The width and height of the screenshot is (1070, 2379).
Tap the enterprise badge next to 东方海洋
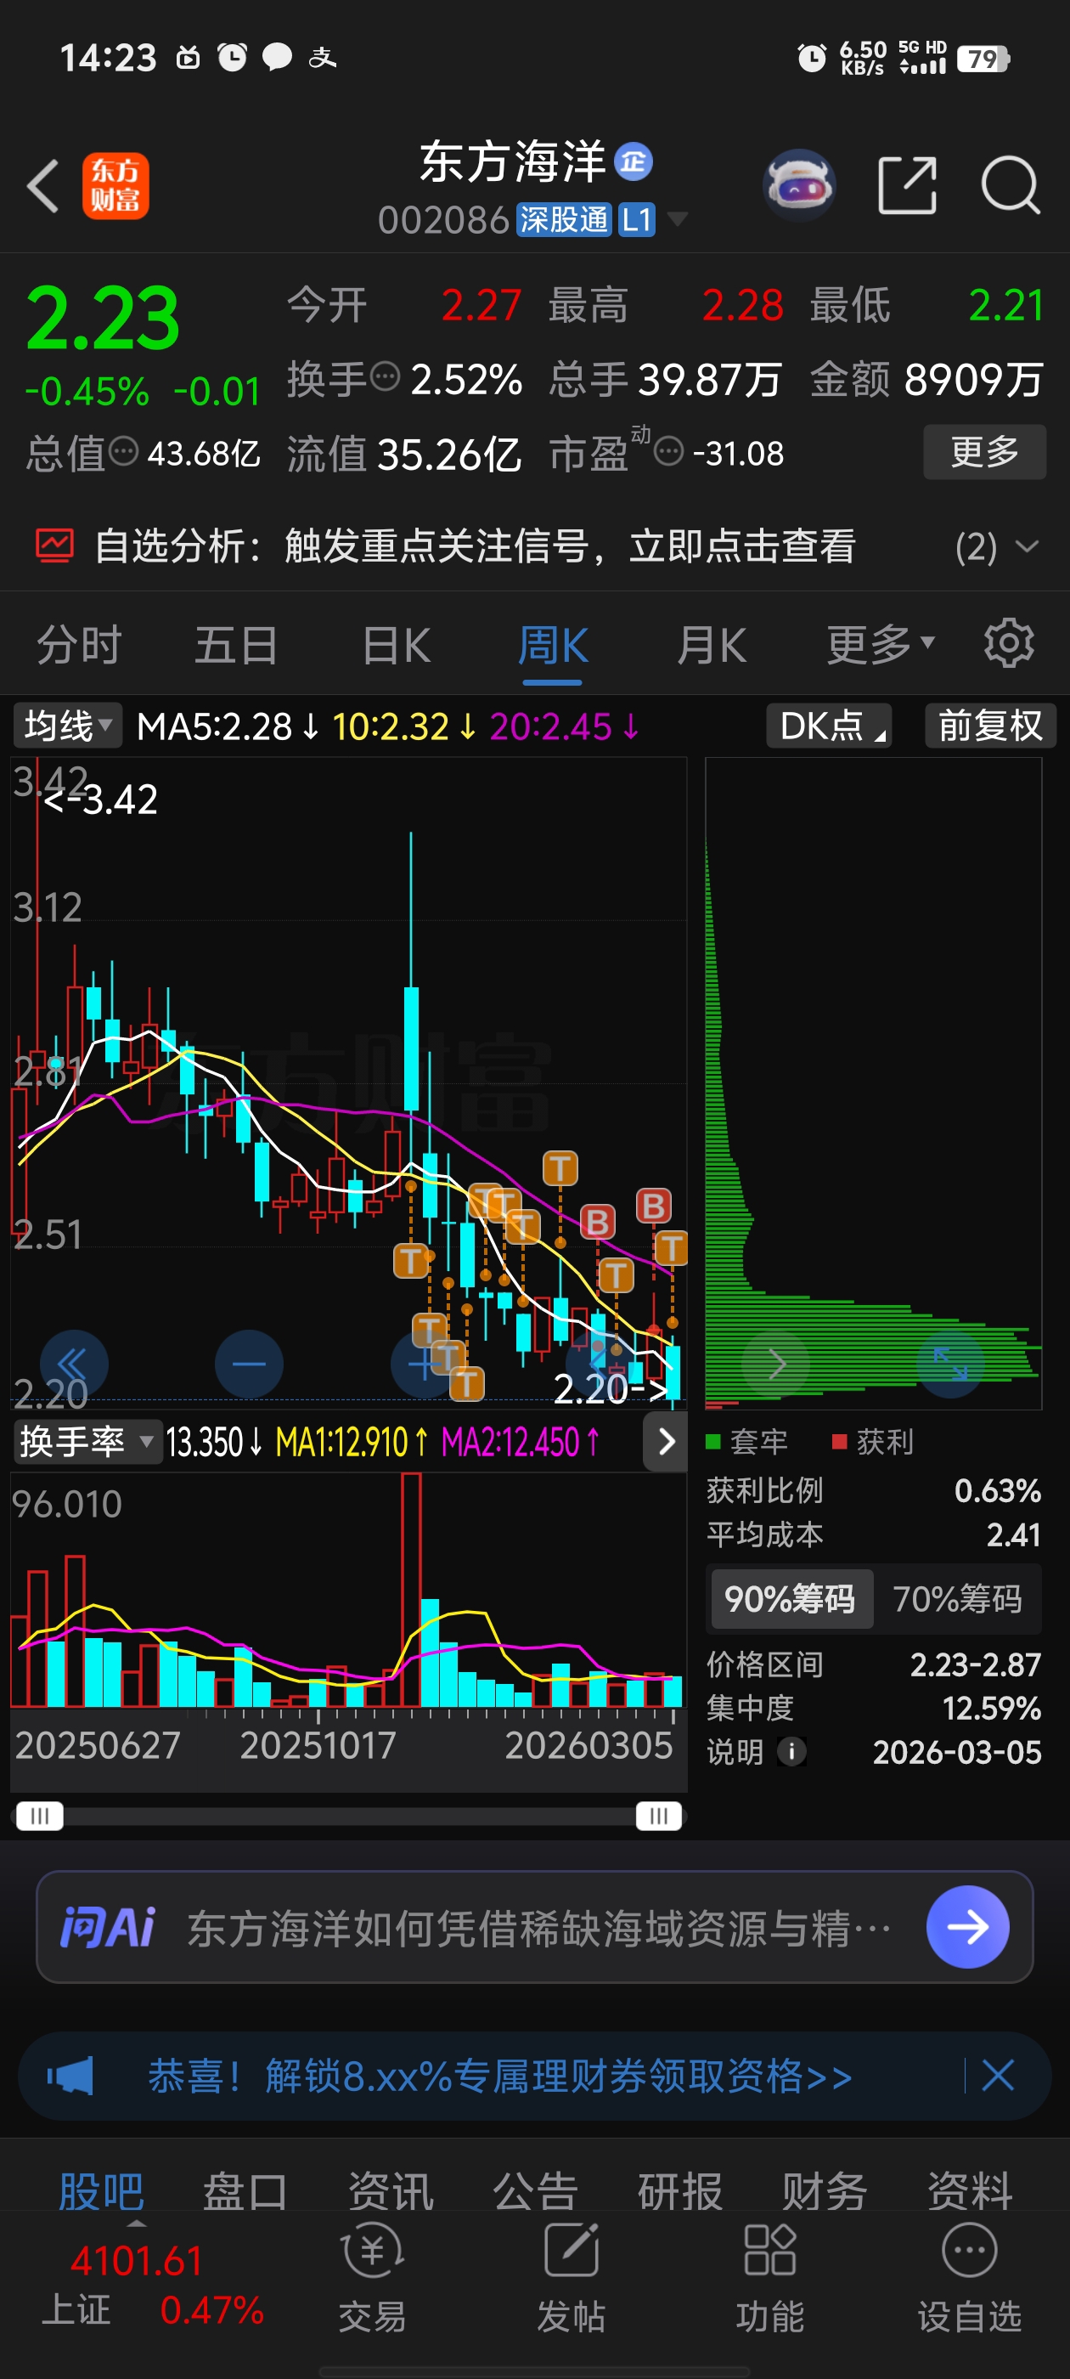click(x=634, y=161)
